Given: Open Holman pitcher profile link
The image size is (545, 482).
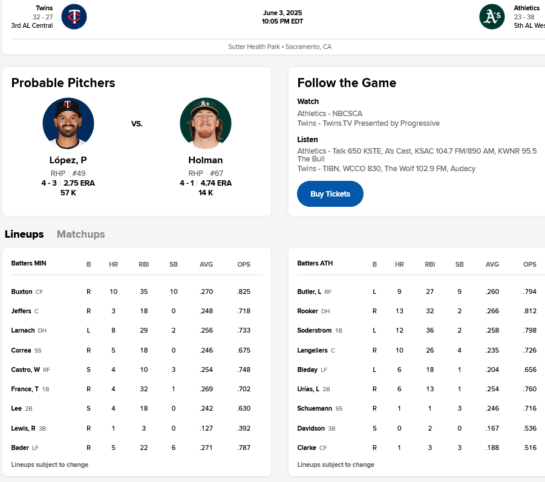Looking at the screenshot, I should [205, 160].
